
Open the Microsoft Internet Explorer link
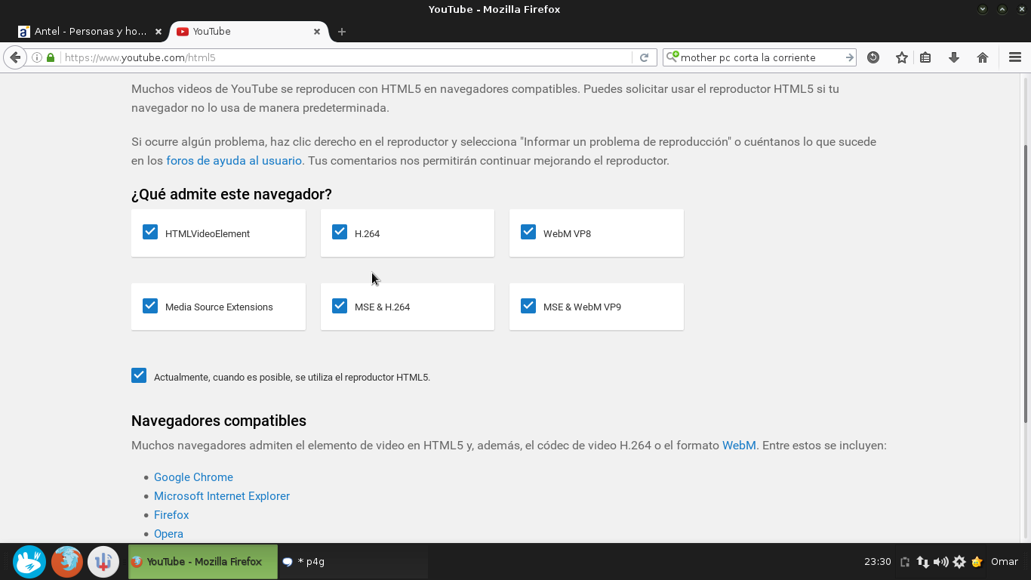[x=222, y=496]
